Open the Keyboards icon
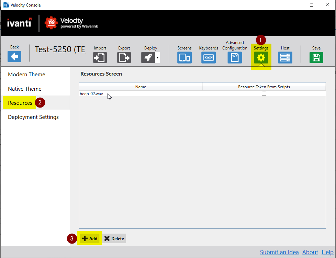Image resolution: width=336 pixels, height=258 pixels. [209, 57]
